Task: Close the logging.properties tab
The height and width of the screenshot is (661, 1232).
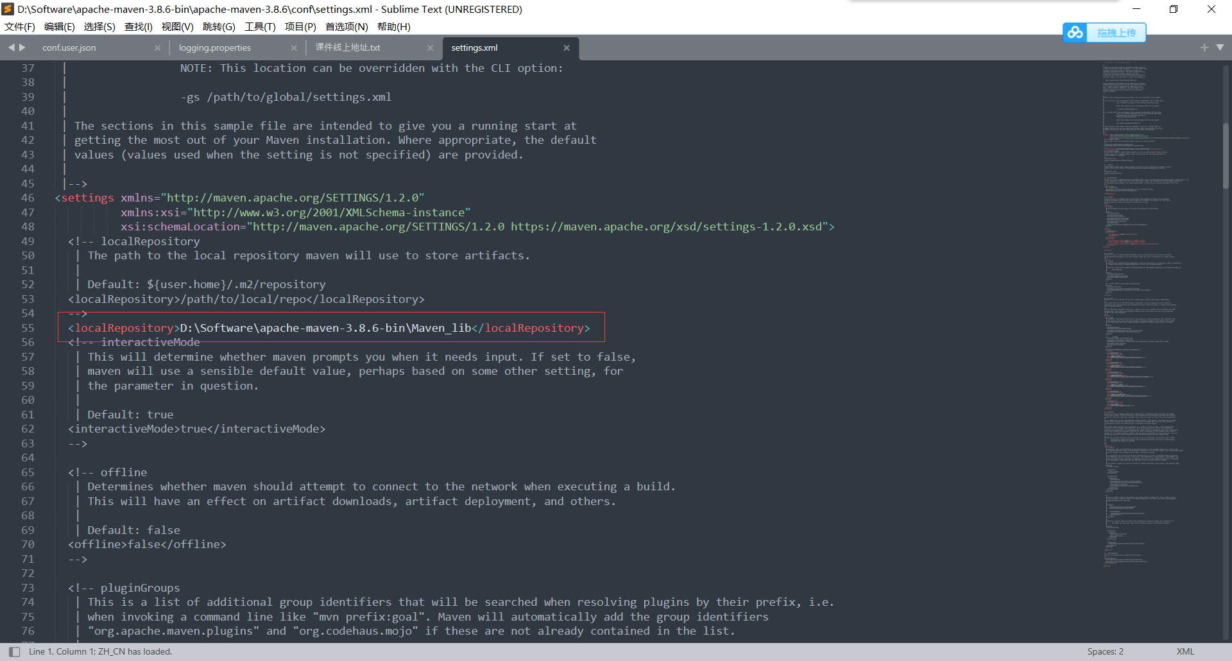Action: pyautogui.click(x=294, y=48)
